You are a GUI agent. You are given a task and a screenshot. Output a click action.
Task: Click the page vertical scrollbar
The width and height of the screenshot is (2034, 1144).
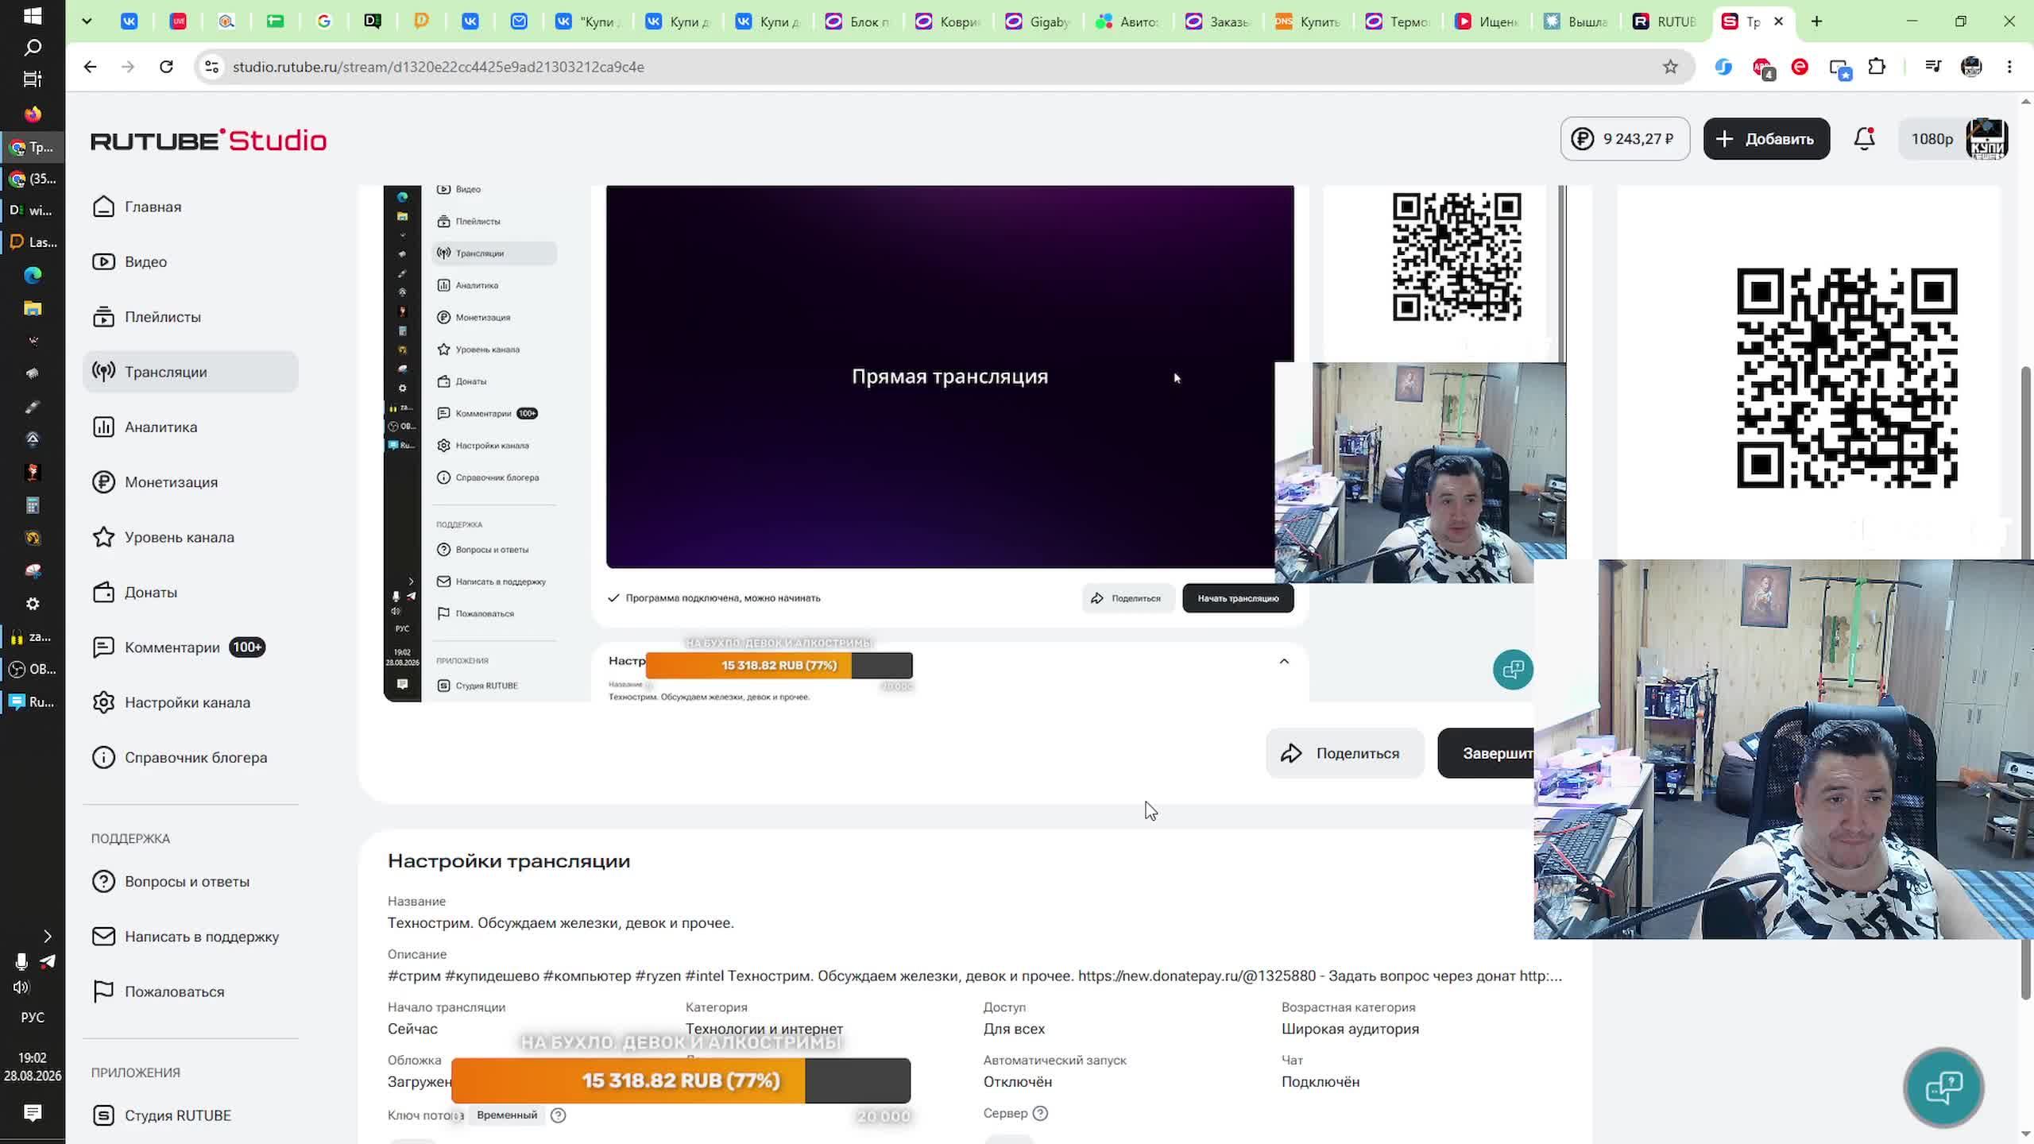(x=2025, y=683)
